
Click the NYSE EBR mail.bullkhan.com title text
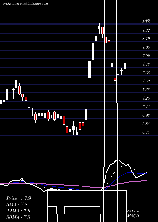[25, 4]
